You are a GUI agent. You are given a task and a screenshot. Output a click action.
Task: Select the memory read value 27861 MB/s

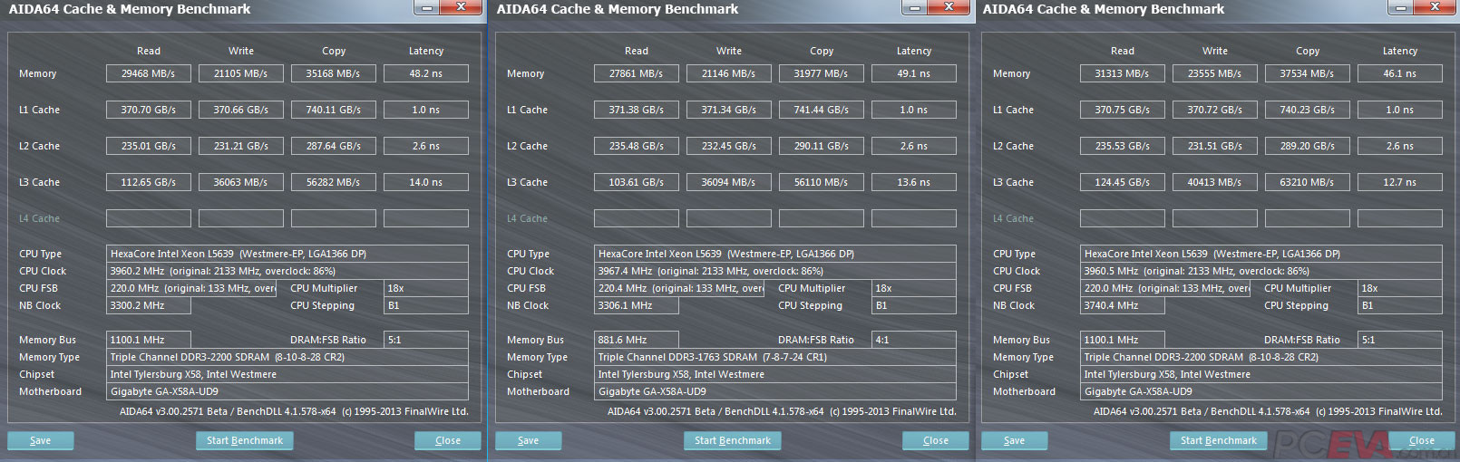point(637,73)
